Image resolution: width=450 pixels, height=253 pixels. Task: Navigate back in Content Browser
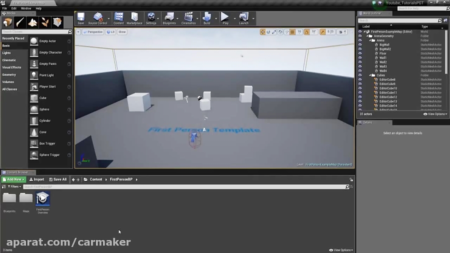click(x=73, y=179)
